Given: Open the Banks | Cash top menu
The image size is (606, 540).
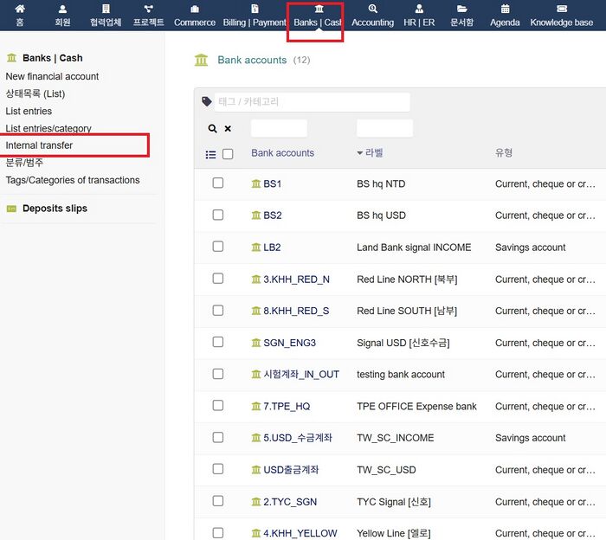Looking at the screenshot, I should pyautogui.click(x=317, y=16).
